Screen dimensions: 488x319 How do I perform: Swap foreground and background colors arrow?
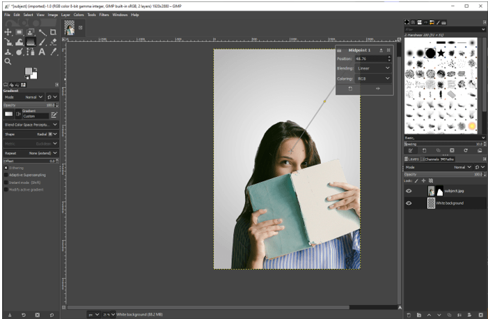(x=36, y=69)
